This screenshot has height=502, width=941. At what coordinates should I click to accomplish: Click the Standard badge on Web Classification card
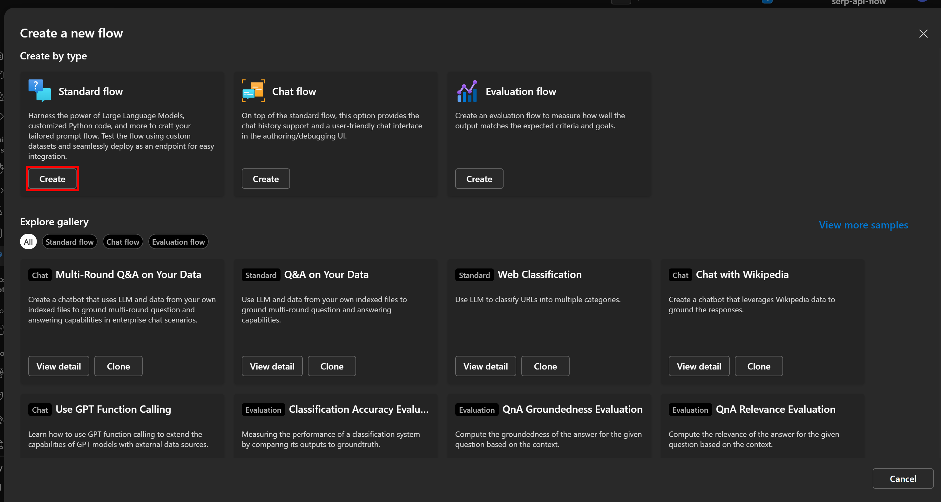click(x=474, y=275)
